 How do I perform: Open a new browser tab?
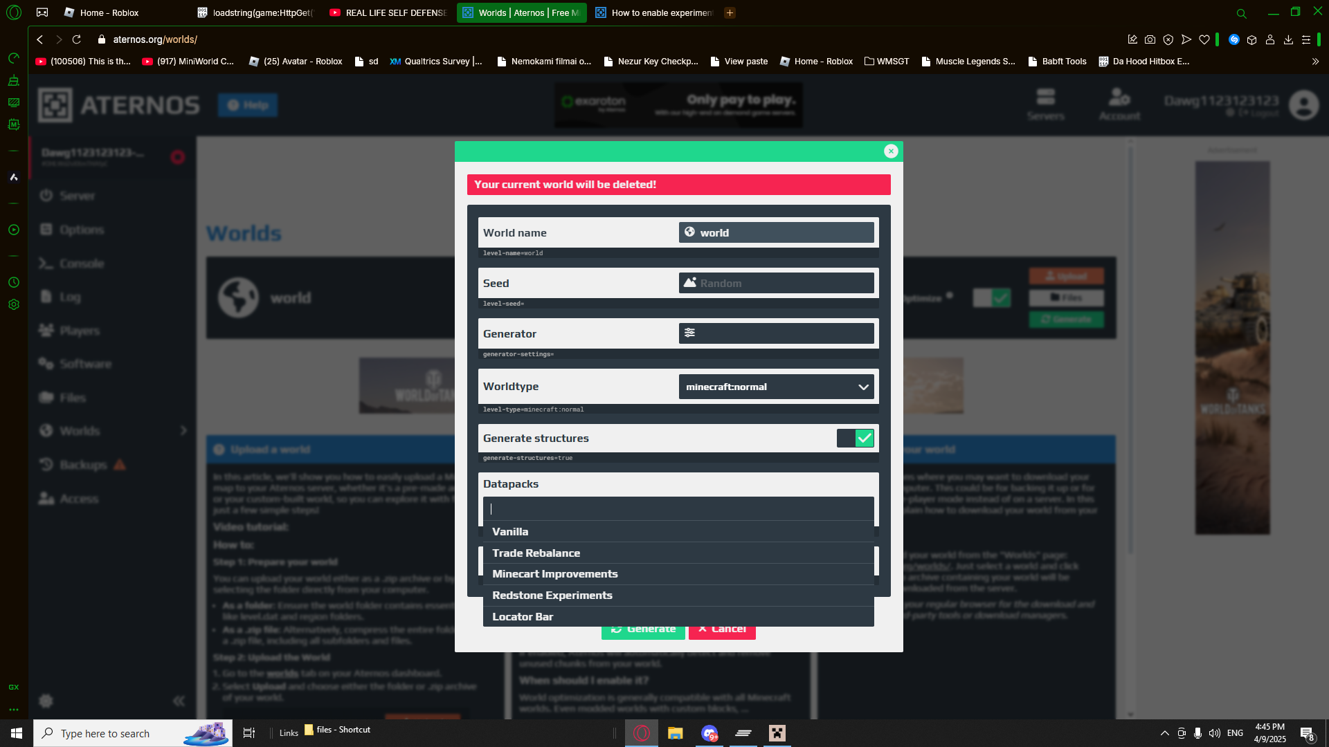coord(730,12)
